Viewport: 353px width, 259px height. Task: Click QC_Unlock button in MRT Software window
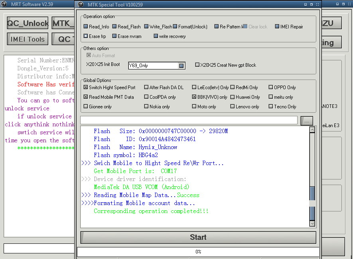28,23
